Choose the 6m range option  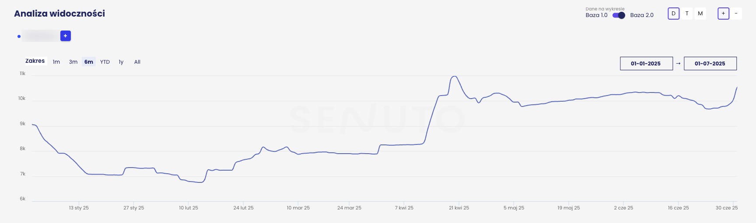[89, 62]
